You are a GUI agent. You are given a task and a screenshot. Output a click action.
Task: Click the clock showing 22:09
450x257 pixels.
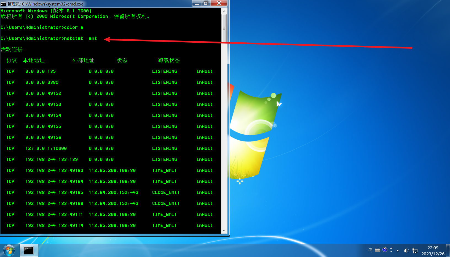coord(433,248)
